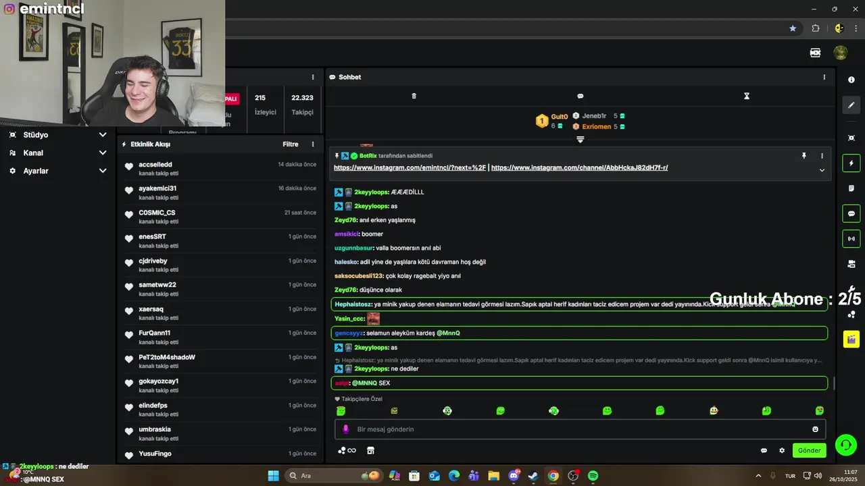
Task: Click the Takipçi follower count 22.323
Action: (x=302, y=105)
